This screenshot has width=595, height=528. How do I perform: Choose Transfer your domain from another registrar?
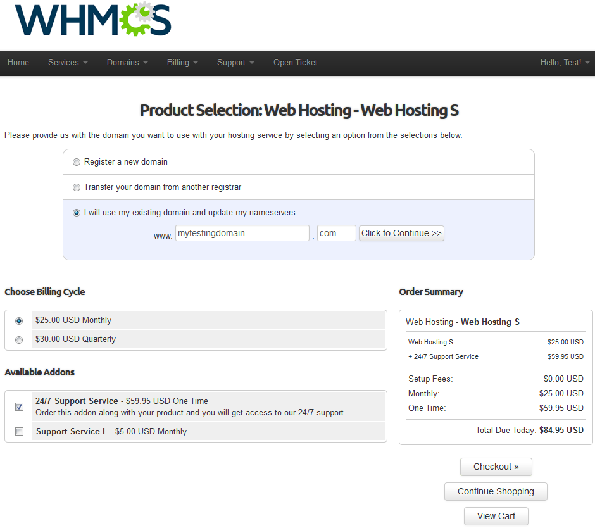(x=77, y=187)
